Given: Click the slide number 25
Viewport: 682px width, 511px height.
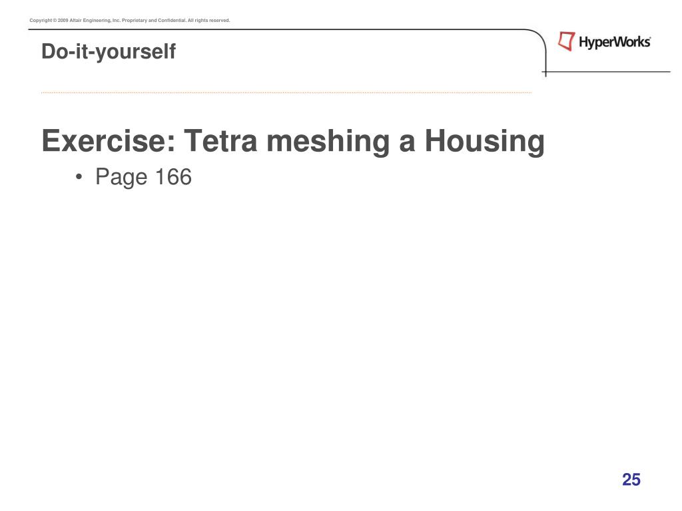Looking at the screenshot, I should pyautogui.click(x=631, y=480).
